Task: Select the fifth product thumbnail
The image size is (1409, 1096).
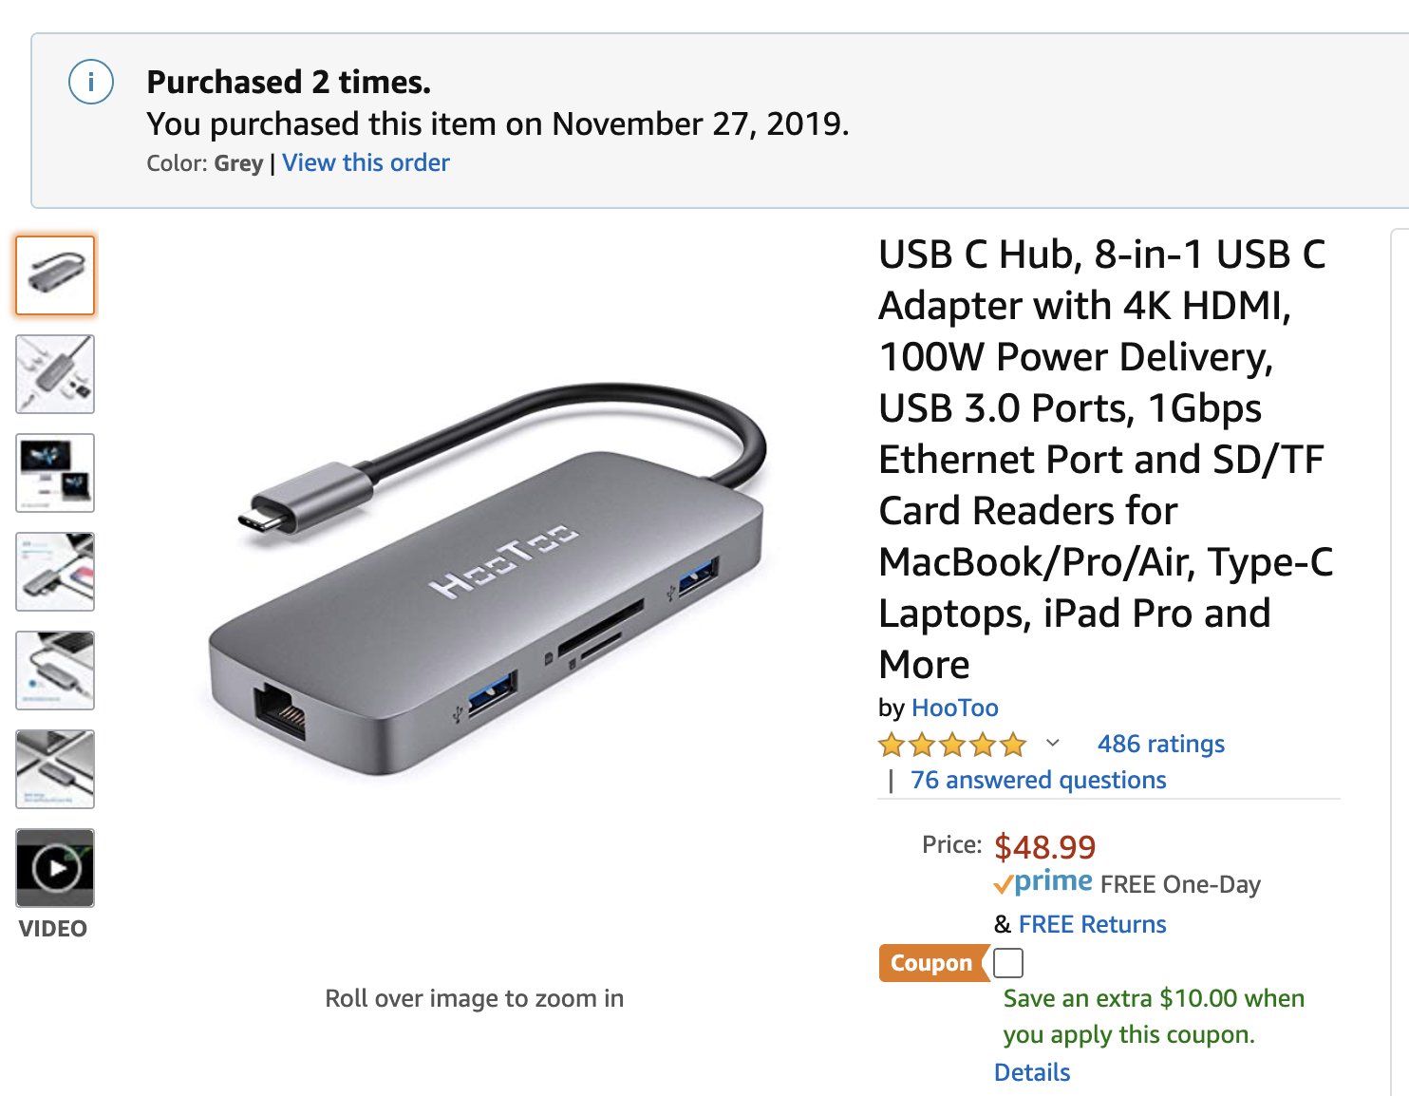Action: (x=55, y=671)
